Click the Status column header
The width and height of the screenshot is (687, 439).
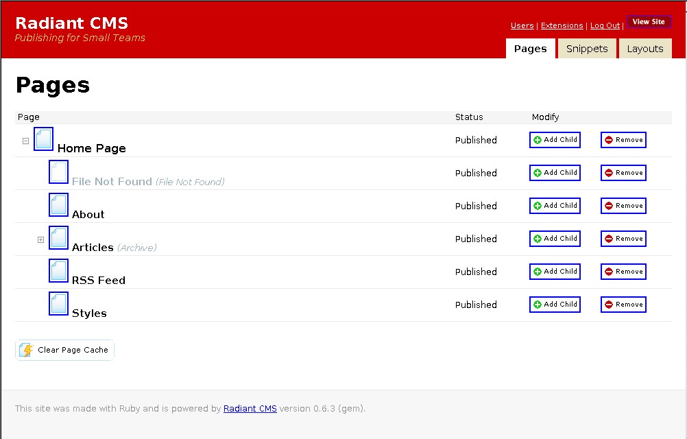pos(469,117)
